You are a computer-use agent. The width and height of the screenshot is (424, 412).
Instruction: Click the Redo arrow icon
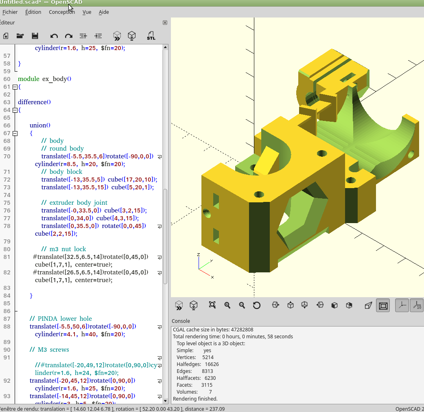(x=69, y=36)
